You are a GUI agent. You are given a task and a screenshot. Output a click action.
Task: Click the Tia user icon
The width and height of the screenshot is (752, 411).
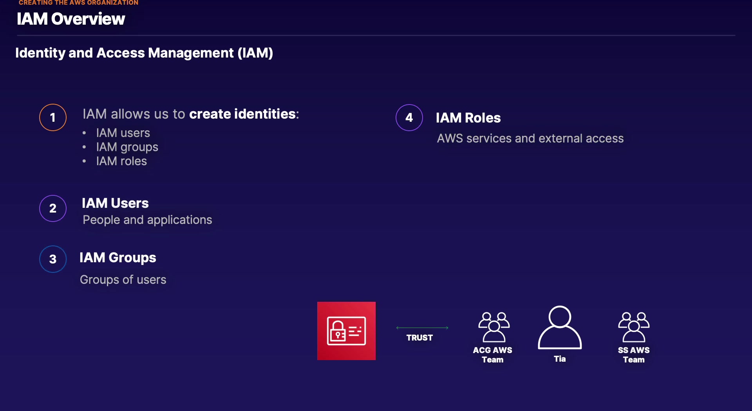[560, 328]
